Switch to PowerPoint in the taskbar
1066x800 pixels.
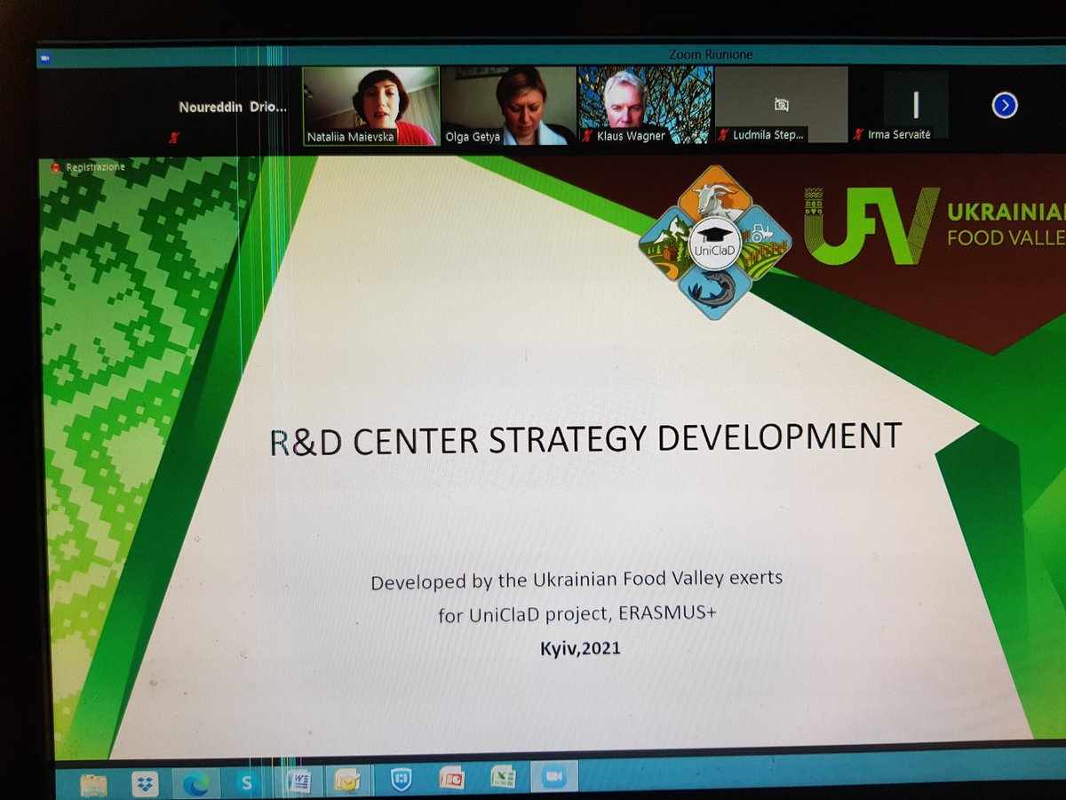tap(451, 779)
